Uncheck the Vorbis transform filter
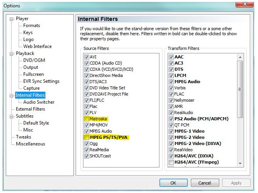 coord(171,88)
